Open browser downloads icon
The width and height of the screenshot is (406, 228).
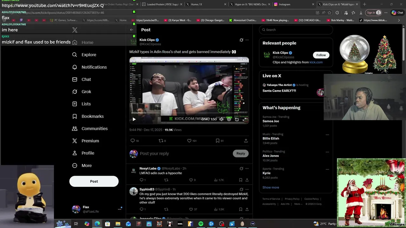tap(361, 13)
